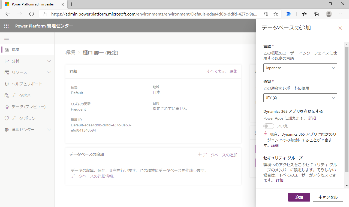This screenshot has height=207, width=349.
Task: Click the 日本 region value
Action: [x=157, y=92]
